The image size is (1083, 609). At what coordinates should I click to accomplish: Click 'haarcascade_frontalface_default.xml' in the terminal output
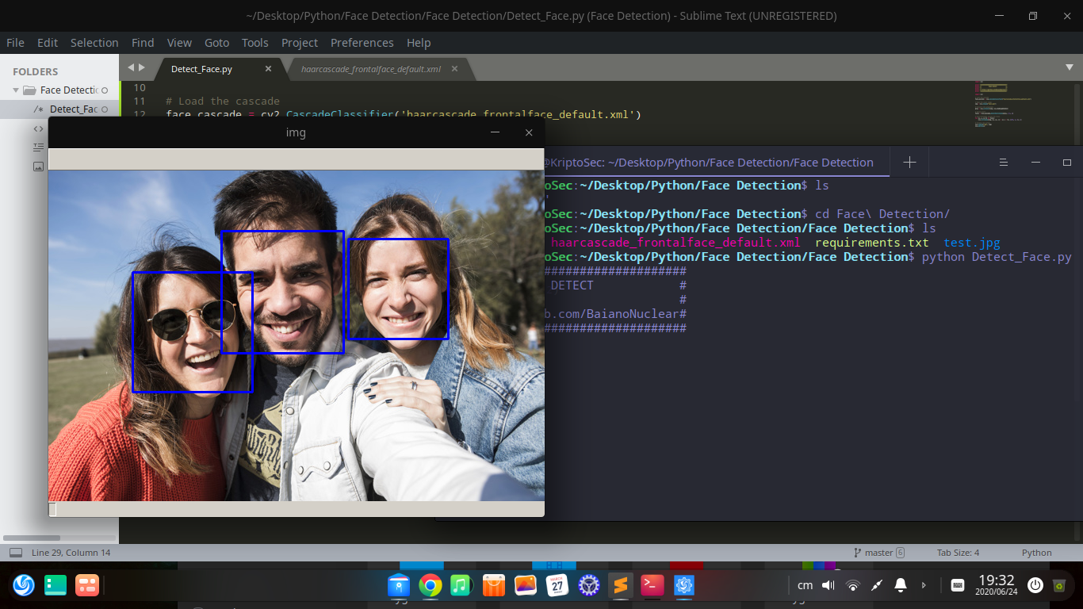[675, 243]
